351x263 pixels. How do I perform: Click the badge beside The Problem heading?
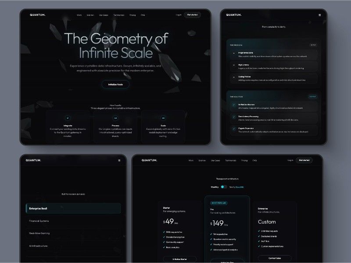pyautogui.click(x=313, y=45)
